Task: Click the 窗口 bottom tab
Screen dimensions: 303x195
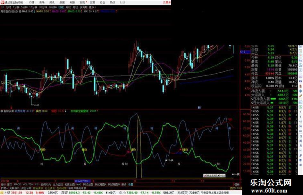Action: coord(10,184)
